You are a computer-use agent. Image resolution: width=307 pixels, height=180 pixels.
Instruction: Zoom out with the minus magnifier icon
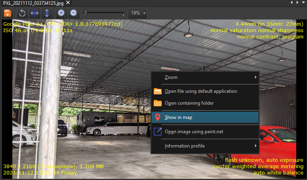click(73, 13)
